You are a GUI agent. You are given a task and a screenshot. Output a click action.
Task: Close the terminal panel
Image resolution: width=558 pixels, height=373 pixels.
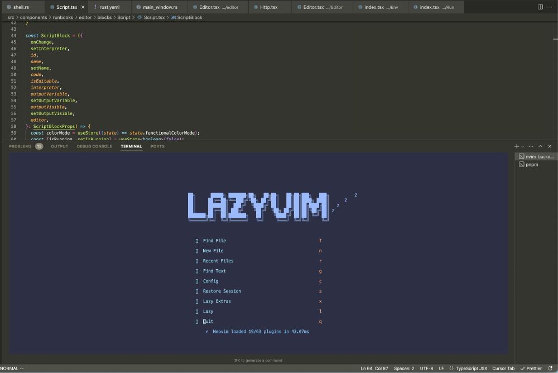tap(550, 146)
